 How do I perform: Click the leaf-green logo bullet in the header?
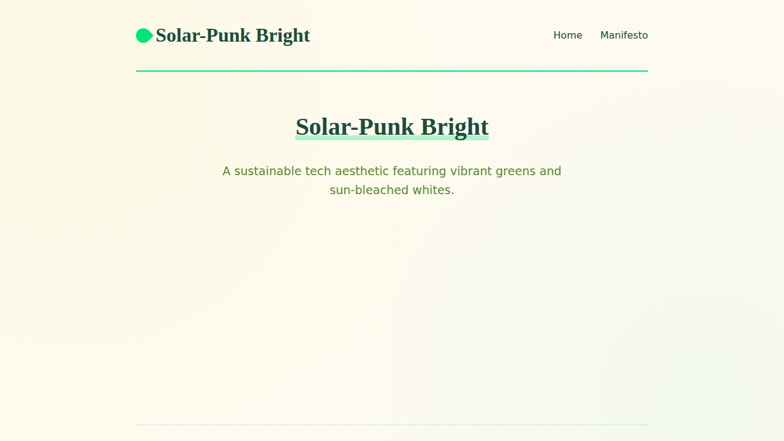tap(144, 36)
